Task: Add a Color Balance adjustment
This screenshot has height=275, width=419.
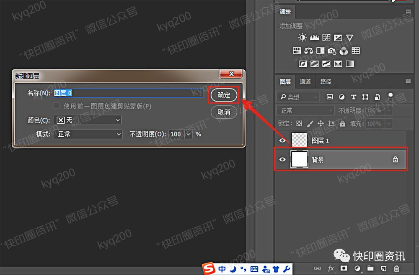Action: pyautogui.click(x=308, y=51)
